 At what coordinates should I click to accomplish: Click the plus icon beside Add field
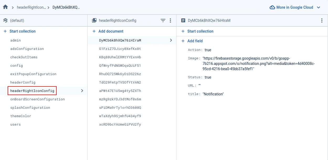point(183,41)
